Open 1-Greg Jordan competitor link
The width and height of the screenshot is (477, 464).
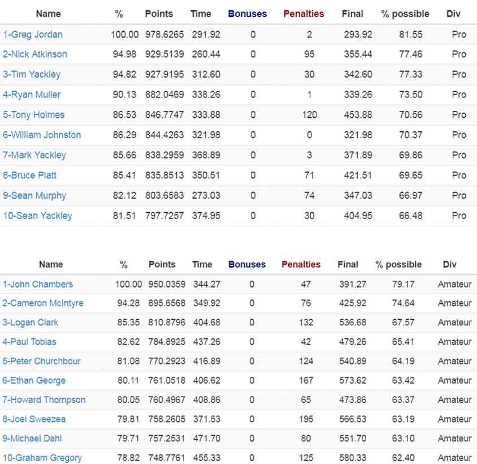coord(33,35)
